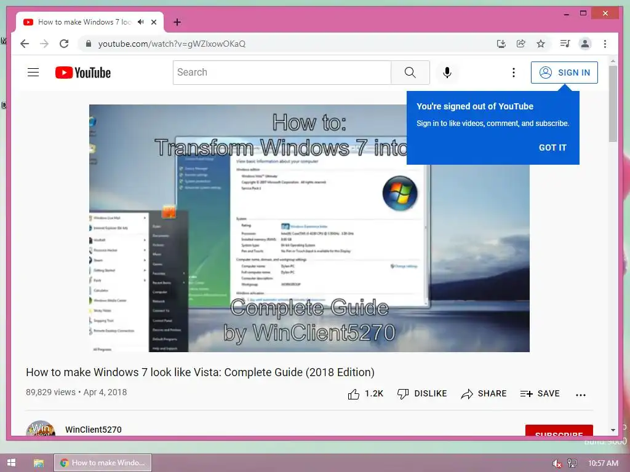This screenshot has height=472, width=630.
Task: View site info via padlock icon
Action: click(x=89, y=44)
